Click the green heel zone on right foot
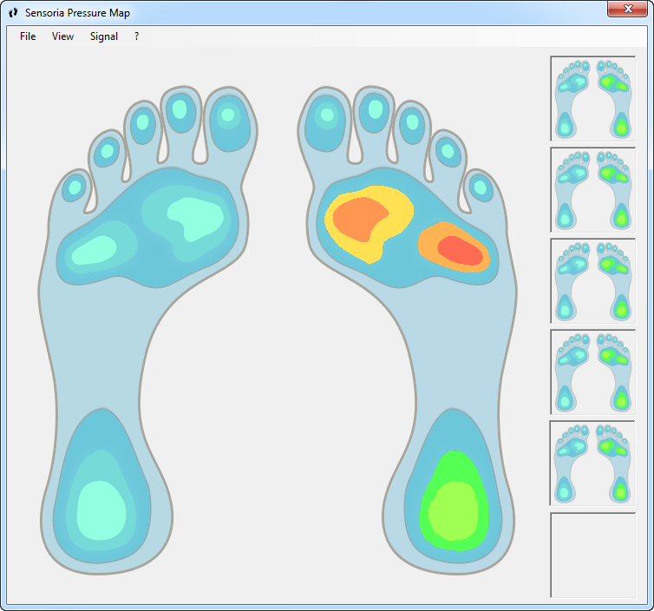Image resolution: width=654 pixels, height=611 pixels. [454, 501]
